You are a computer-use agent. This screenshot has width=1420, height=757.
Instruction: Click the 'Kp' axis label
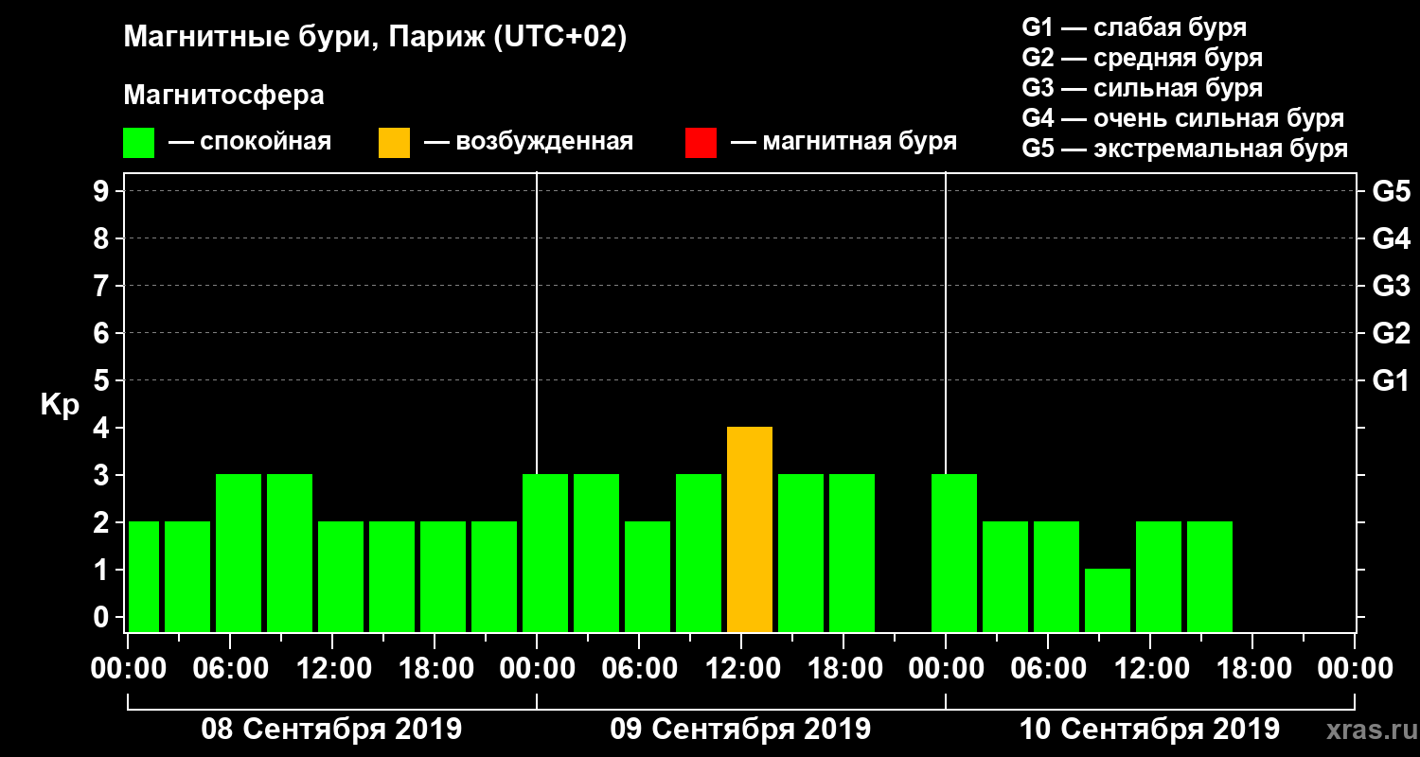coord(60,406)
